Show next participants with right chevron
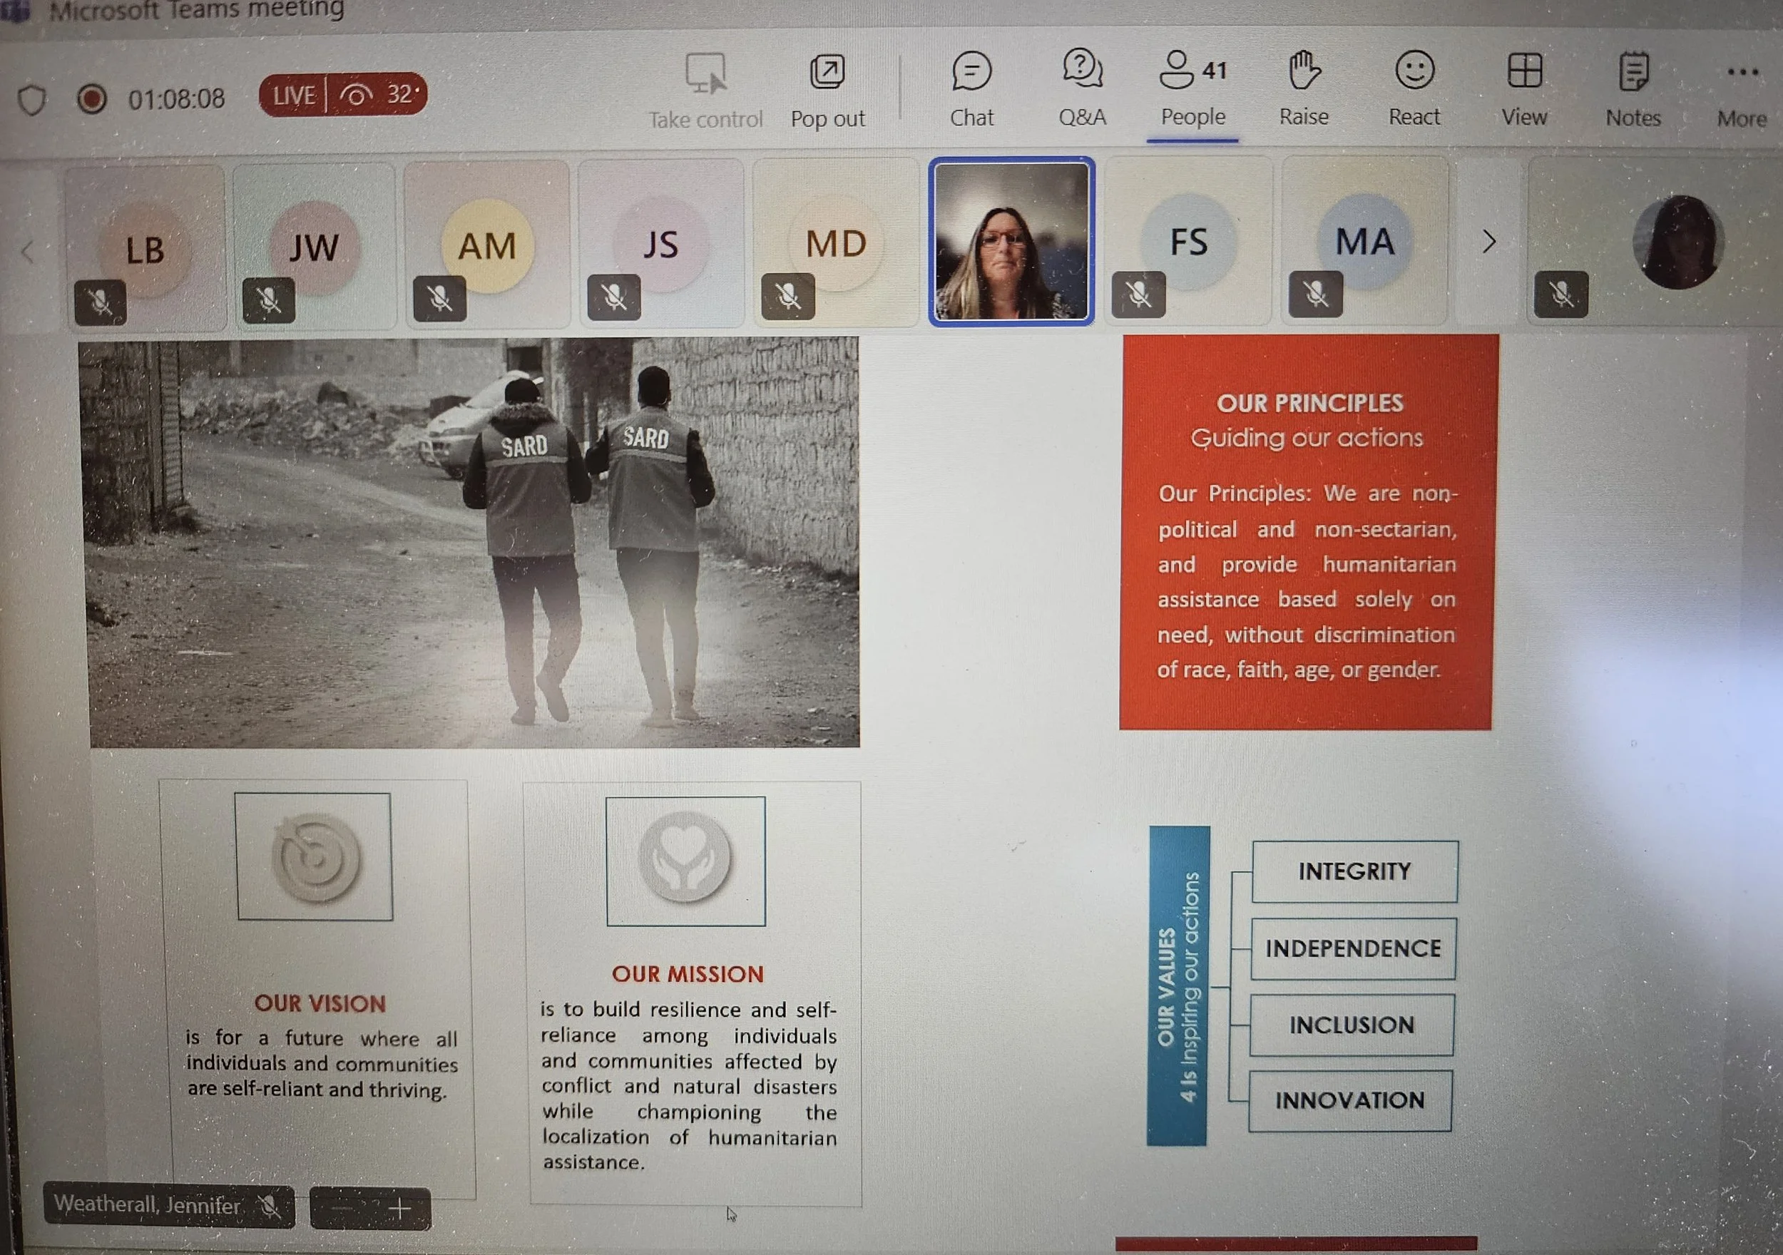The width and height of the screenshot is (1783, 1255). pos(1488,242)
